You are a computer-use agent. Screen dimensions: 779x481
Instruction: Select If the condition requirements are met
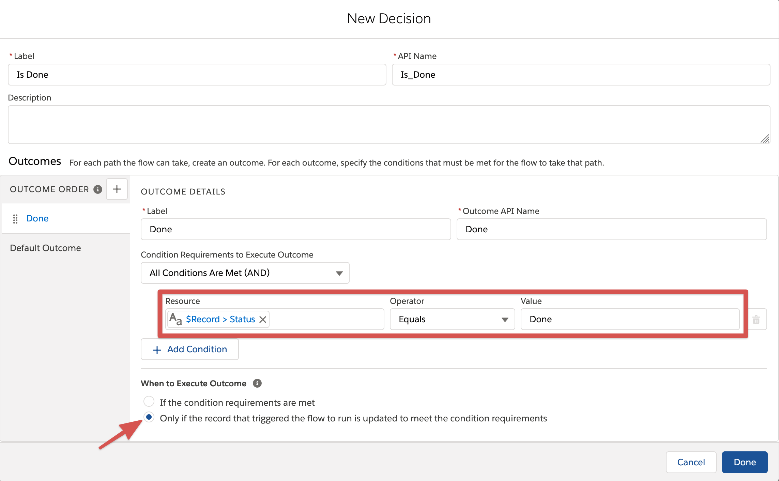(x=149, y=401)
